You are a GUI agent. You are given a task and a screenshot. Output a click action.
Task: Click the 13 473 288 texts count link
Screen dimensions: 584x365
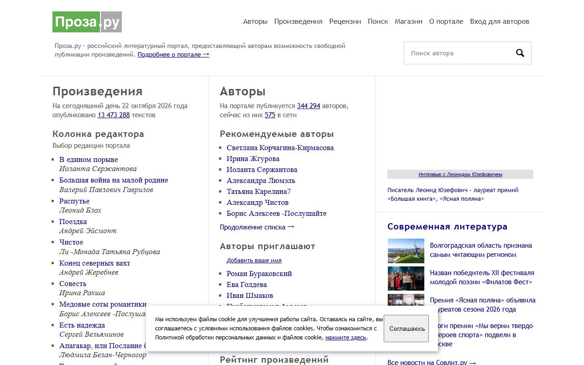(114, 115)
